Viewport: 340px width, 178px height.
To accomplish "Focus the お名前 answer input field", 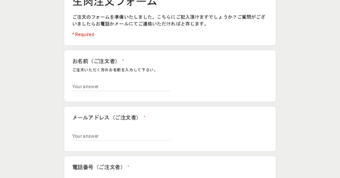I will (x=121, y=86).
